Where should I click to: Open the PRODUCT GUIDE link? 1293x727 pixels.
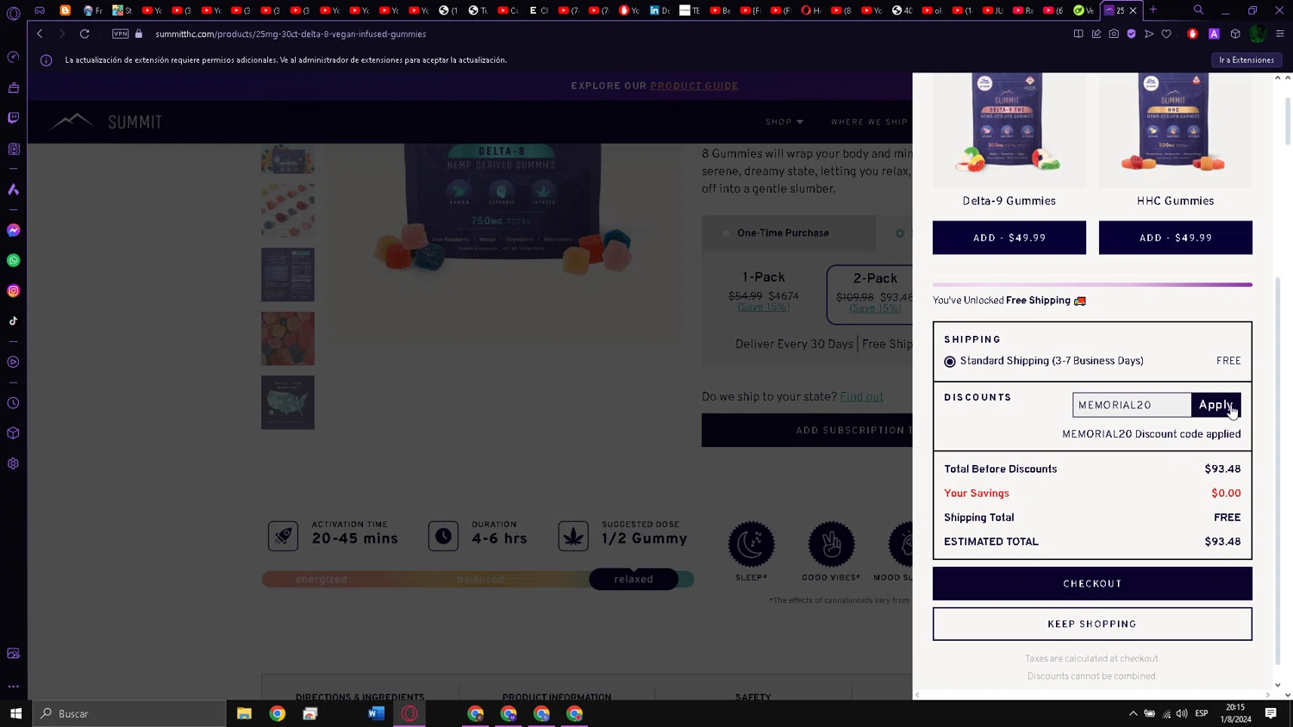694,85
